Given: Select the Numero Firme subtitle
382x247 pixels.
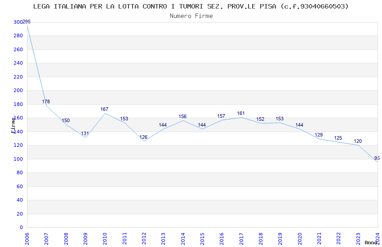Looking at the screenshot, I should click(x=191, y=16).
